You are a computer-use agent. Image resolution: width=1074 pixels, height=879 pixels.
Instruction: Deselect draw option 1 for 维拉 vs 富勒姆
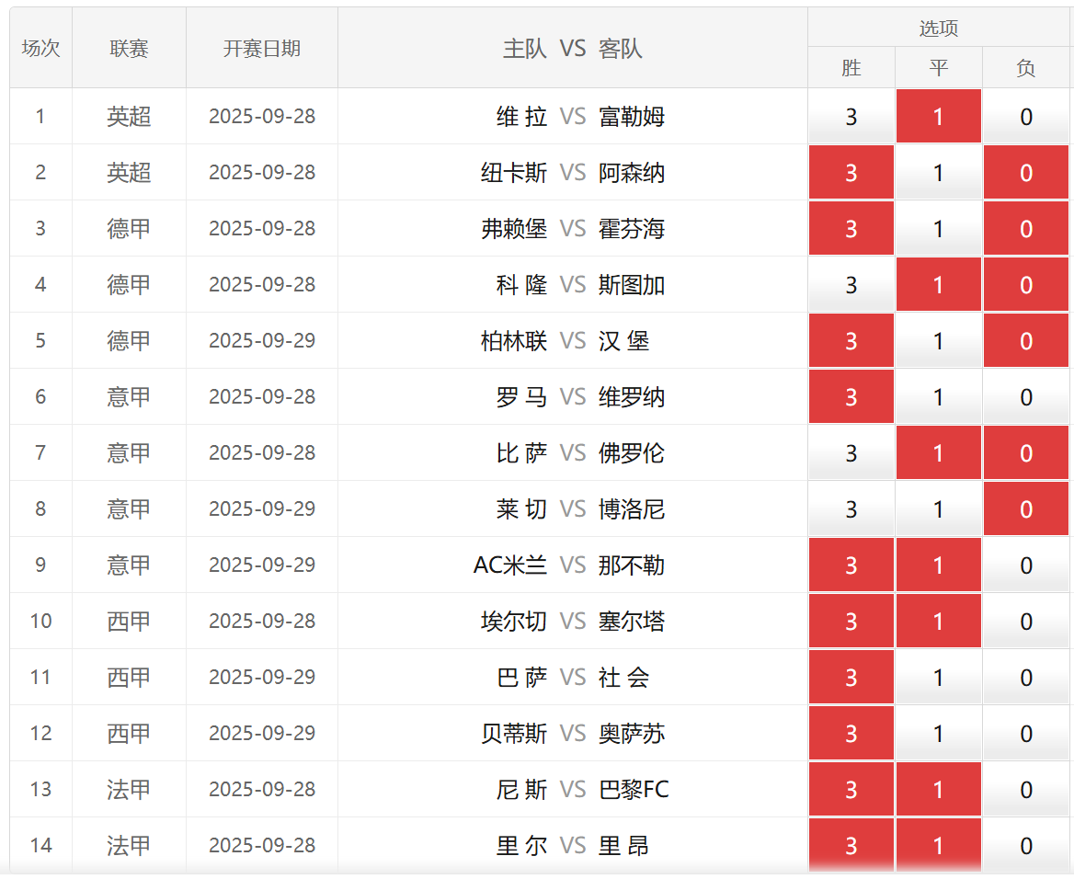tap(938, 117)
